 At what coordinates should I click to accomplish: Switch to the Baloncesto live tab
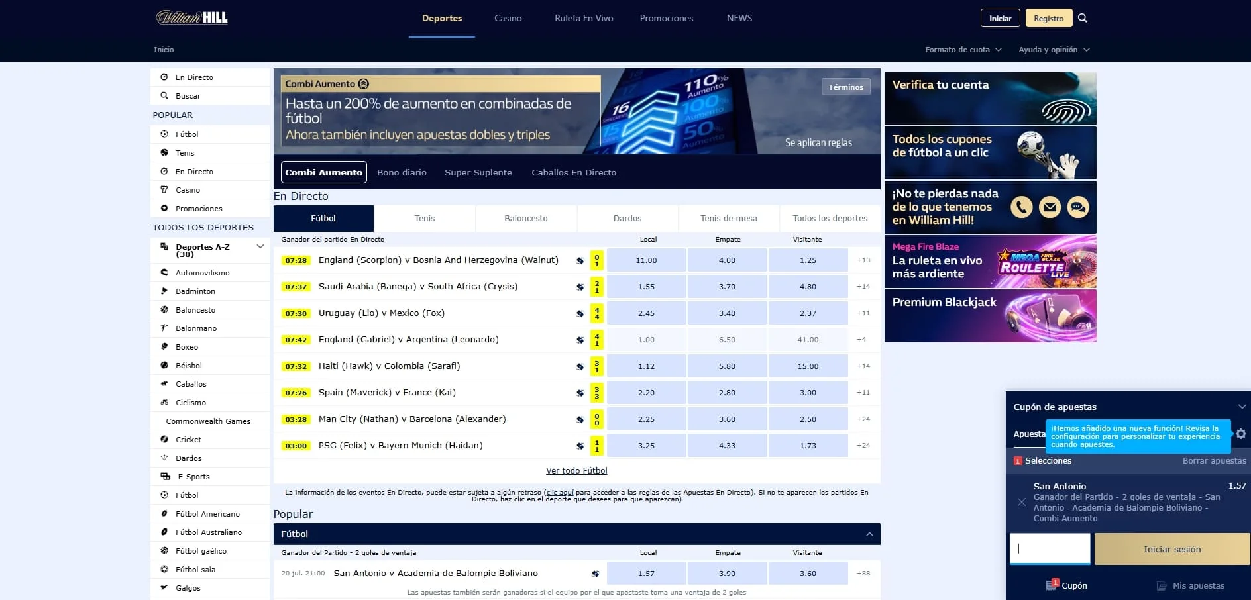(x=526, y=219)
